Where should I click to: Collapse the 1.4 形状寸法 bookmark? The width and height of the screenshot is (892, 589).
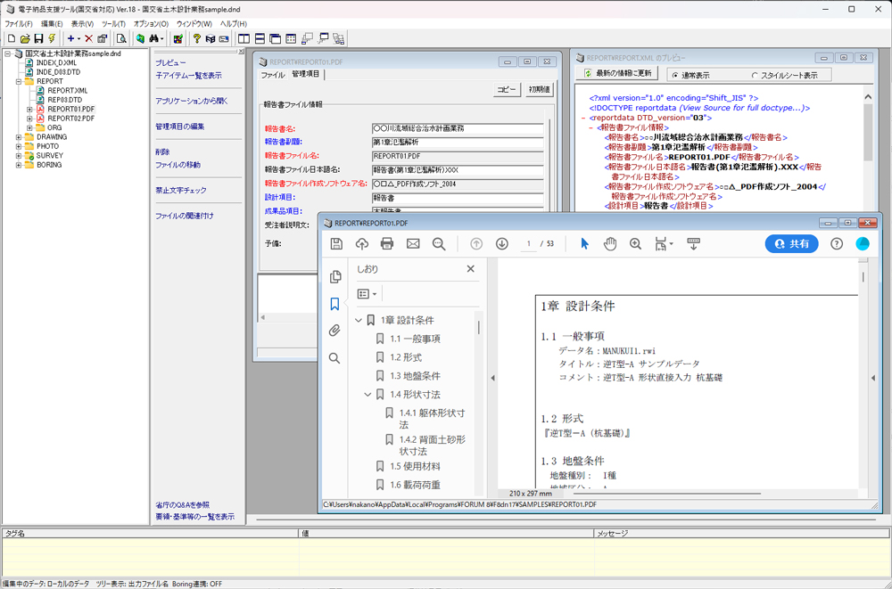(368, 394)
